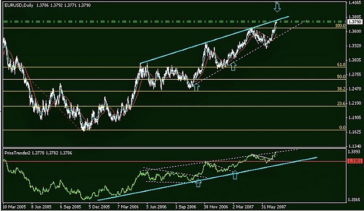Screen dimensions: 364x211
Task: Select the 0.0 Fibonacci level label
Action: (x=342, y=127)
